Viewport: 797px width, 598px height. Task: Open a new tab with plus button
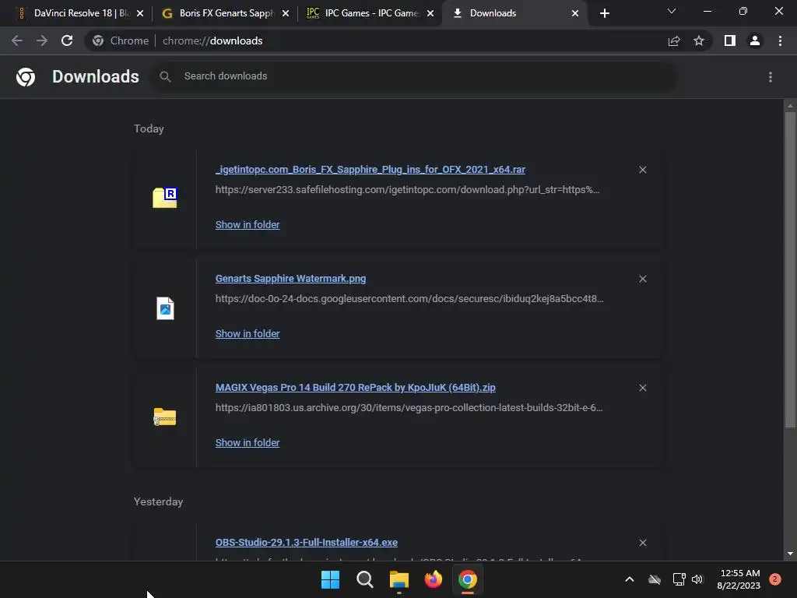(604, 13)
